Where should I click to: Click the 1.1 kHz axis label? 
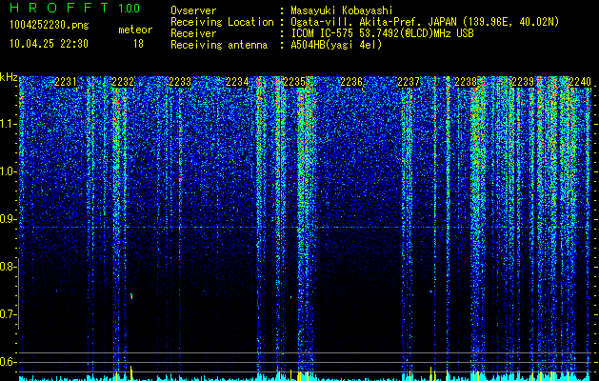pos(9,125)
